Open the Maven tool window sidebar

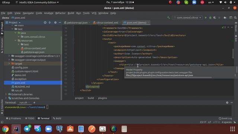(x=236, y=27)
